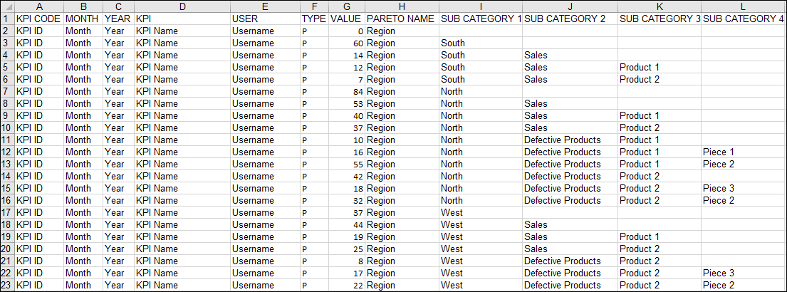Select the VALUE cell containing 84
The width and height of the screenshot is (787, 292).
coord(347,91)
